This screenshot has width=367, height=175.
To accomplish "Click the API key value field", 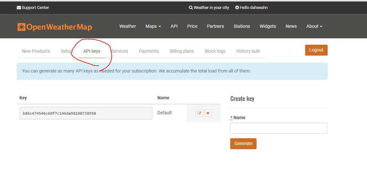I will click(x=86, y=113).
